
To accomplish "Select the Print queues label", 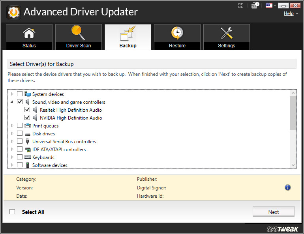I will tap(45, 126).
